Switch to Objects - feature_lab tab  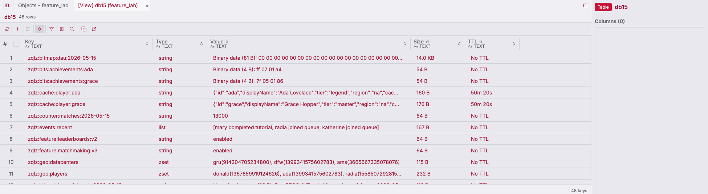point(43,5)
